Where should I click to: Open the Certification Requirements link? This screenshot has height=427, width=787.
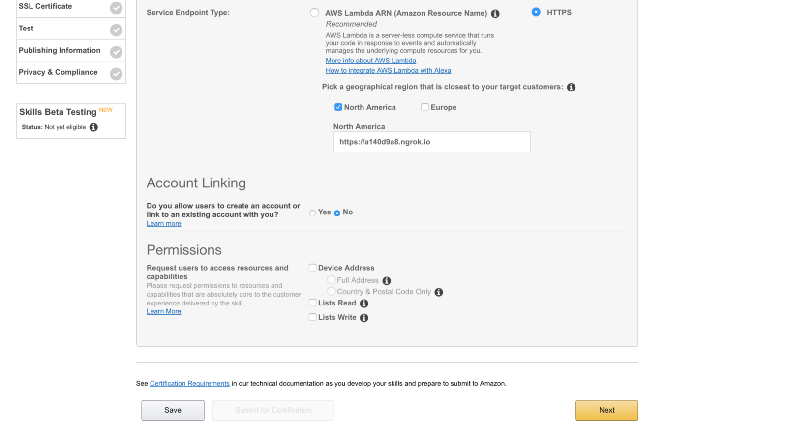[x=189, y=384]
